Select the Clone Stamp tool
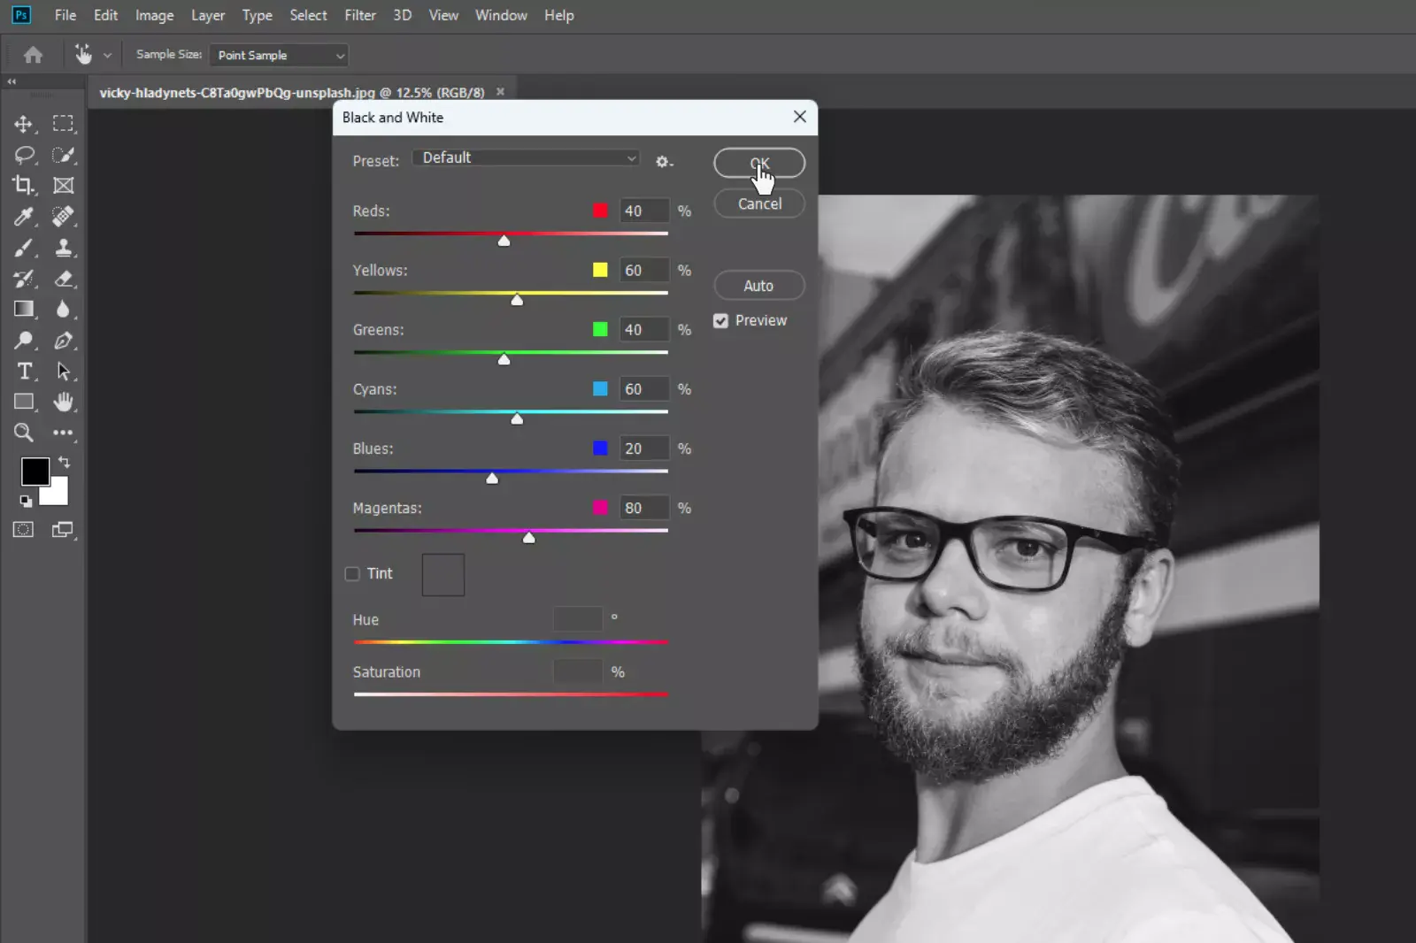1416x943 pixels. tap(63, 249)
